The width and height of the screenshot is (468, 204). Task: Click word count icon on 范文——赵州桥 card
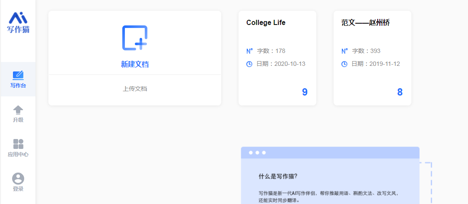point(344,51)
